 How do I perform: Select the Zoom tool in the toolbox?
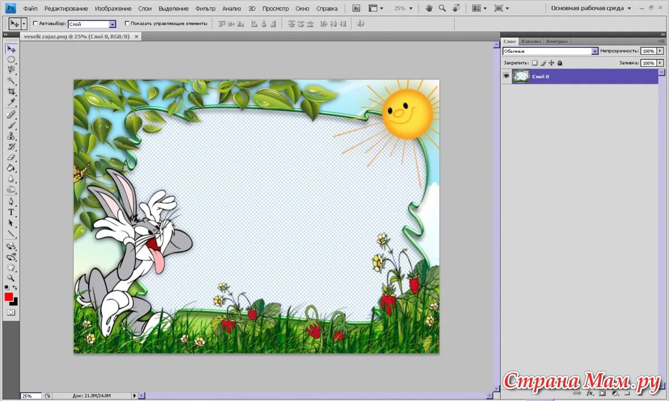(x=11, y=278)
